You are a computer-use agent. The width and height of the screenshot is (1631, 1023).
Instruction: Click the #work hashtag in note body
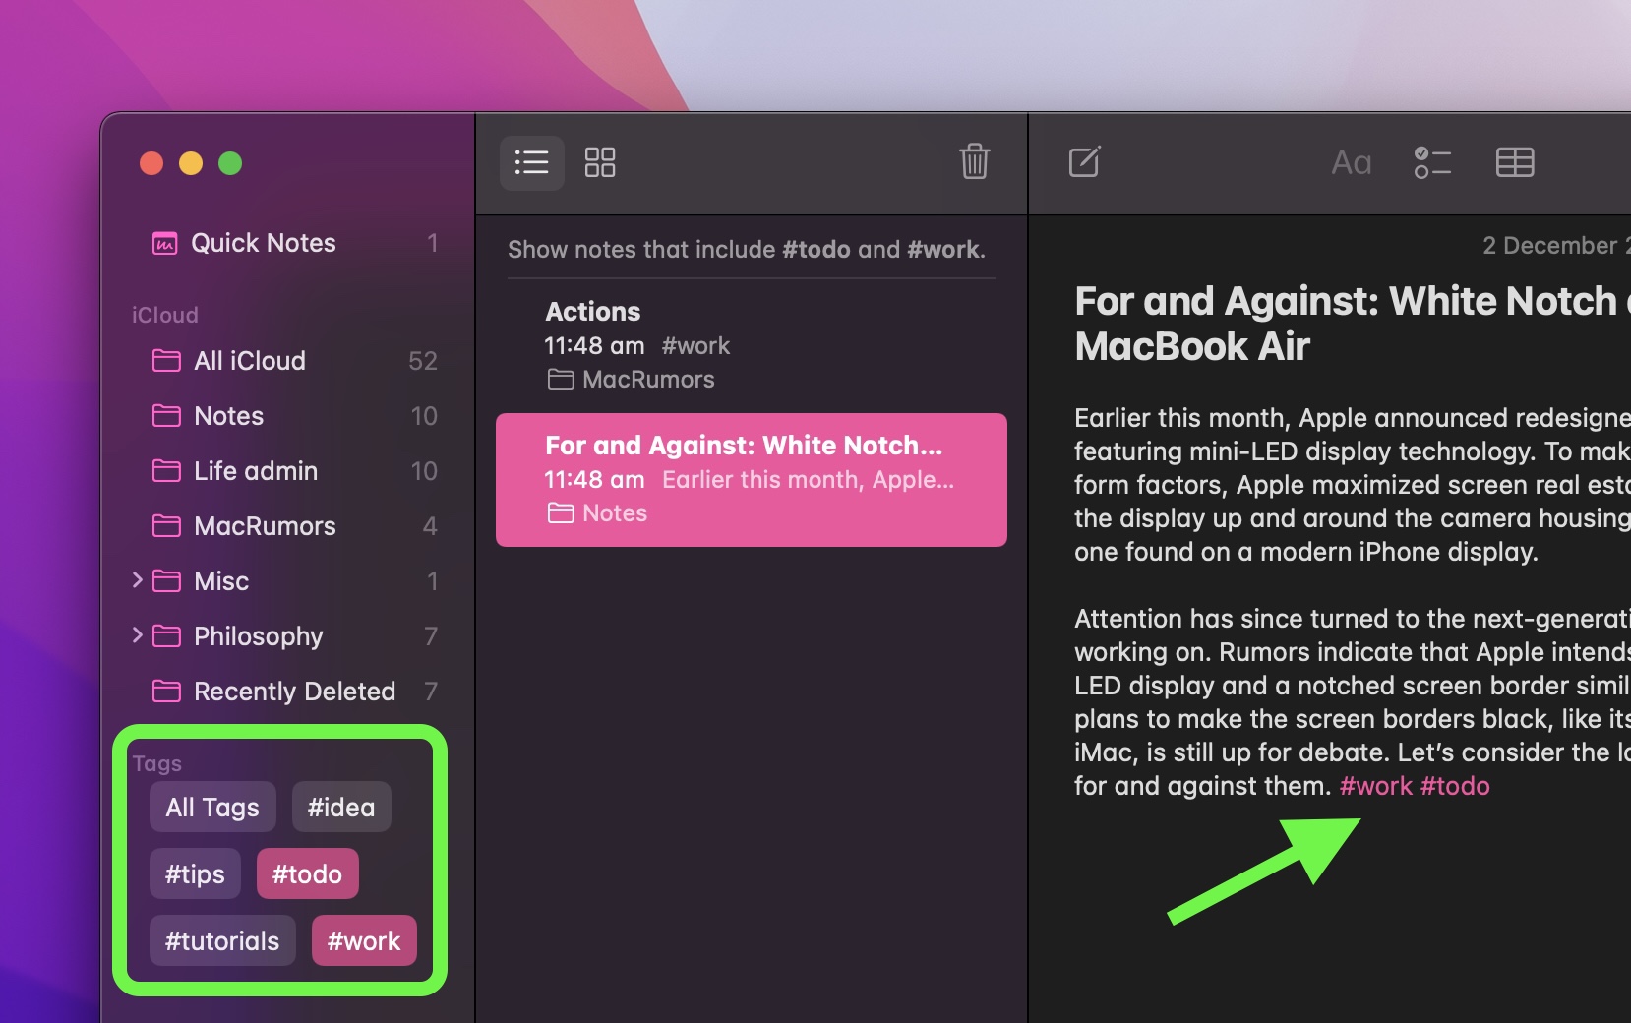1375,786
